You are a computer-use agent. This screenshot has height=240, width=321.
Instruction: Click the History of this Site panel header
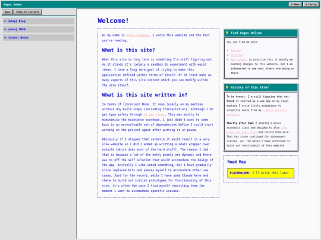(x=261, y=87)
